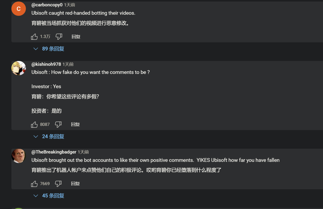This screenshot has height=209, width=323.
Task: Open the @TheBreakingbadger channel link
Action: [54, 152]
